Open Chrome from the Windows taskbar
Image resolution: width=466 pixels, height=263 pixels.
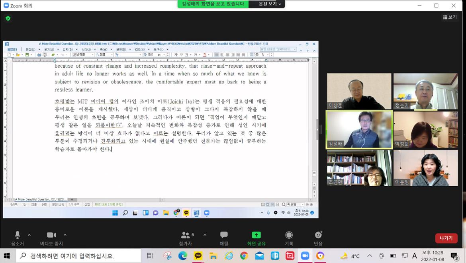244,256
